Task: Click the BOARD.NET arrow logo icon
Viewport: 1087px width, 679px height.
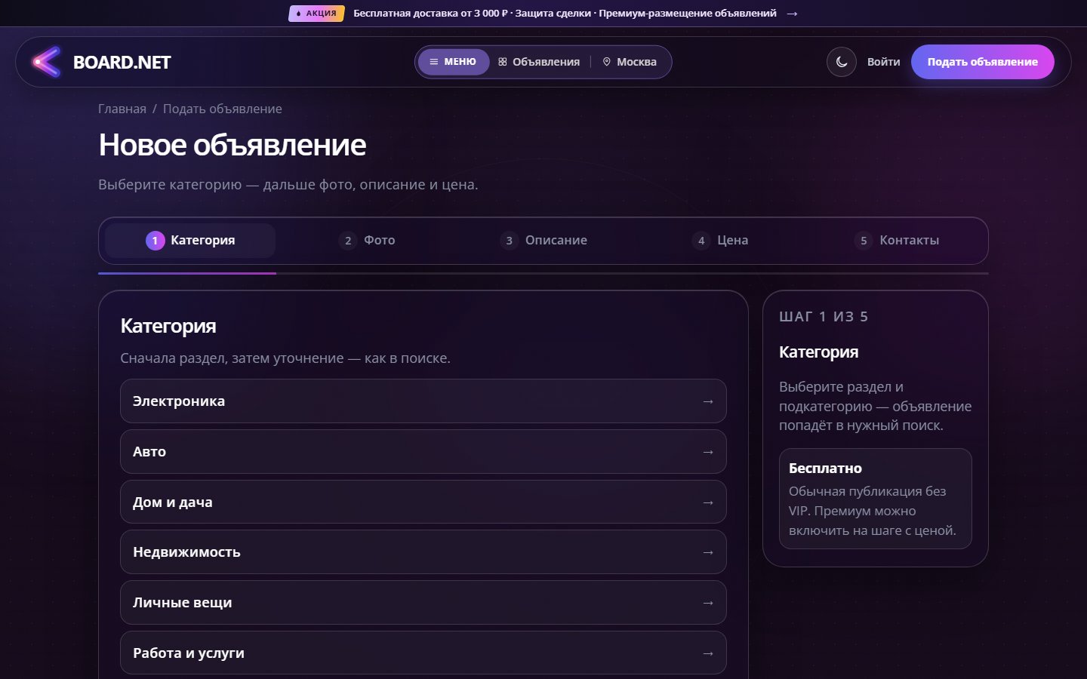Action: [x=46, y=62]
